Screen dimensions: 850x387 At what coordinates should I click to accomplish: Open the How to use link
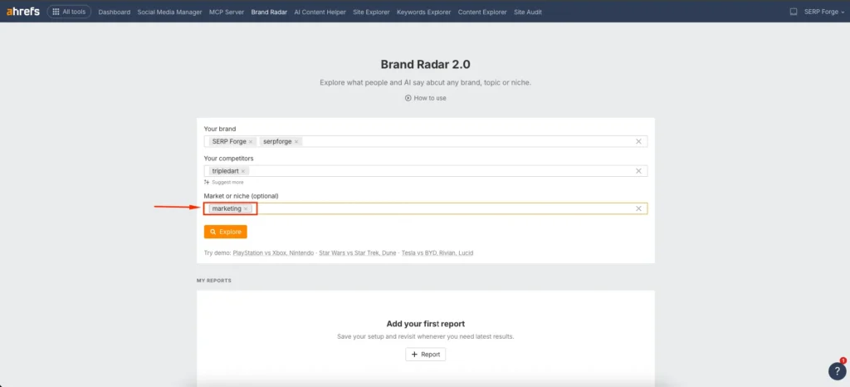[x=425, y=98]
